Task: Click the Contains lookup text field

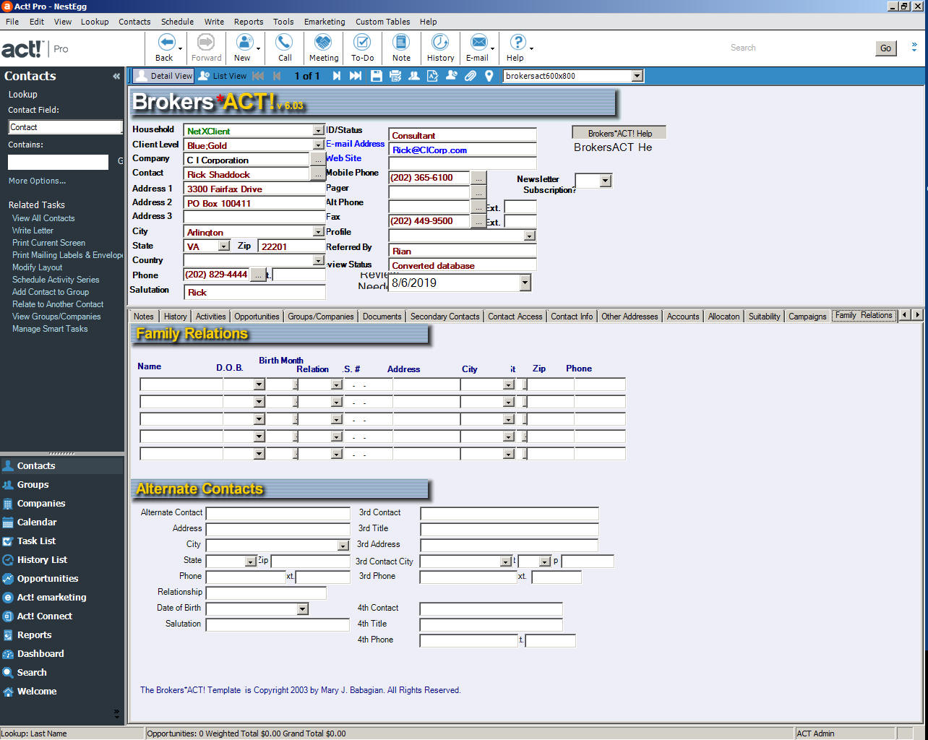Action: pos(58,162)
